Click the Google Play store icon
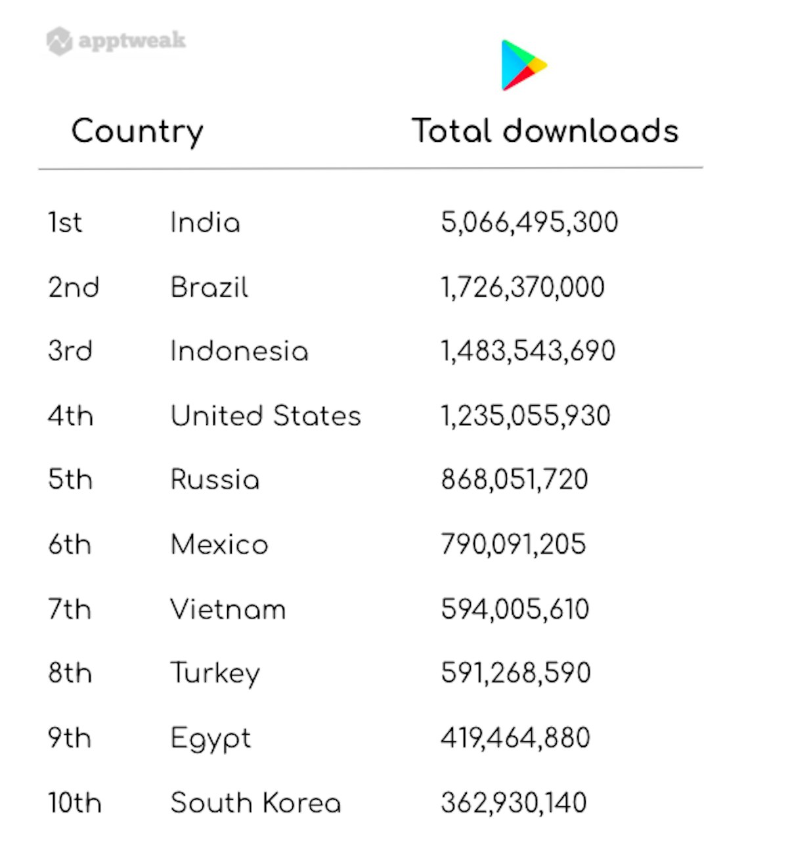 pos(523,65)
